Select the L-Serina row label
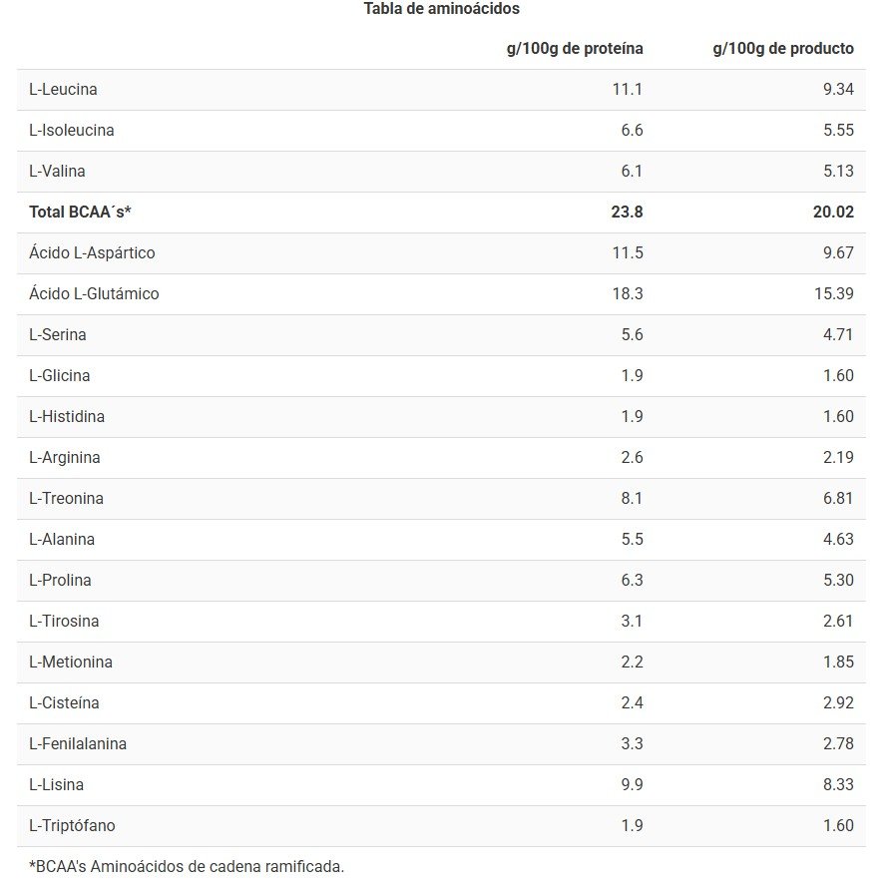The width and height of the screenshot is (893, 890). click(x=58, y=335)
